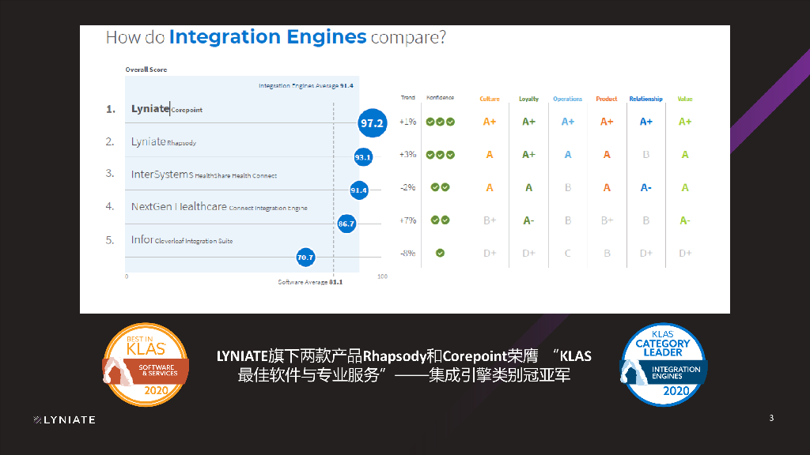
Task: Click the Loyalty column header
Action: point(528,99)
